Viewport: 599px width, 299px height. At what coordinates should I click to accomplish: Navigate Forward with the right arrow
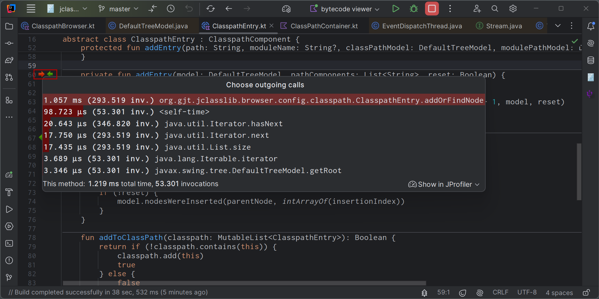tap(247, 9)
